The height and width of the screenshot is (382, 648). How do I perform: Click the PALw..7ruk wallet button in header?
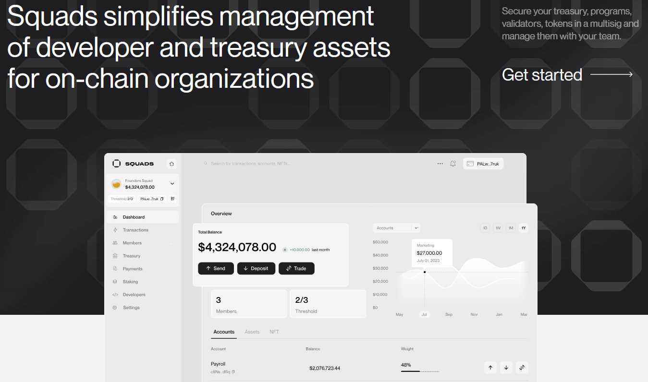[x=483, y=164]
